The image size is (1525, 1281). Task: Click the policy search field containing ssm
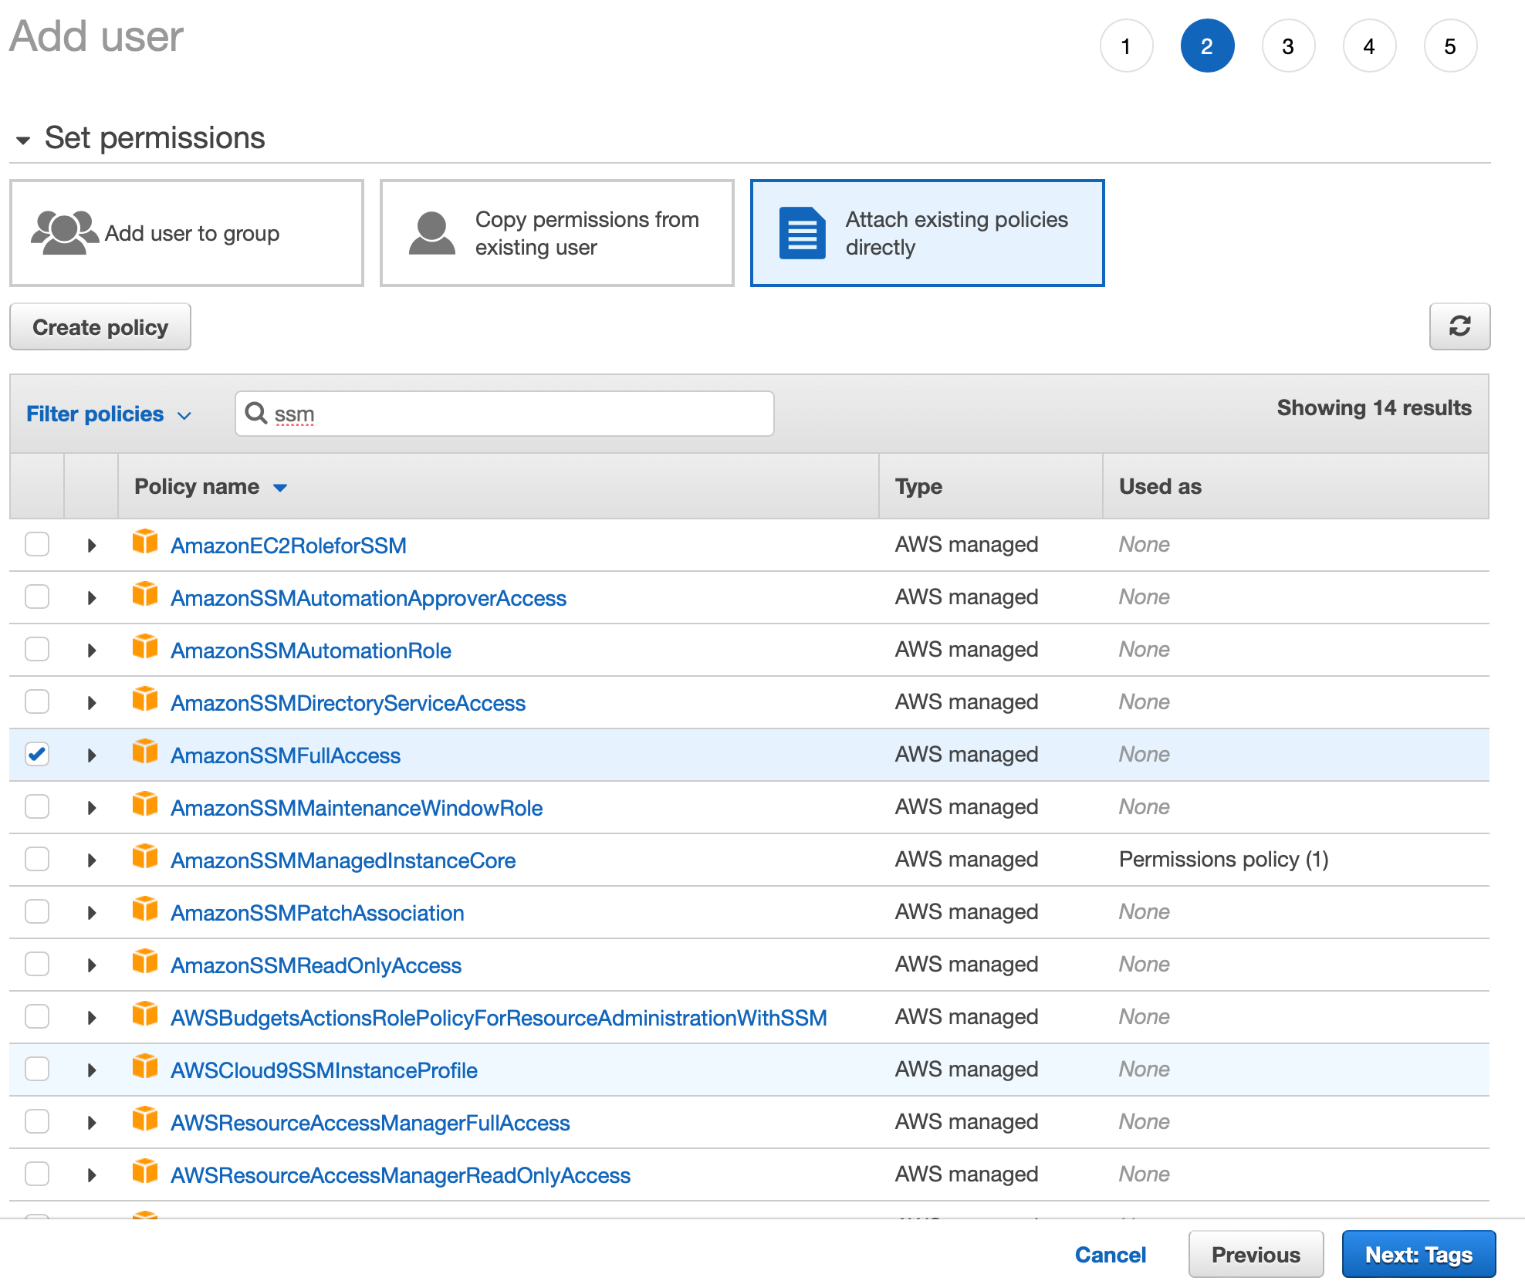click(505, 414)
